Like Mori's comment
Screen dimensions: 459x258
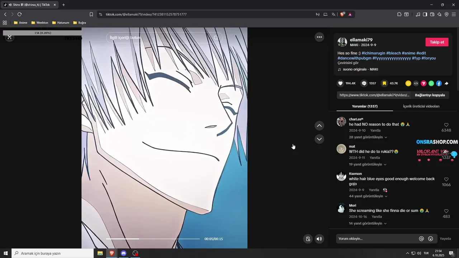pos(446,211)
